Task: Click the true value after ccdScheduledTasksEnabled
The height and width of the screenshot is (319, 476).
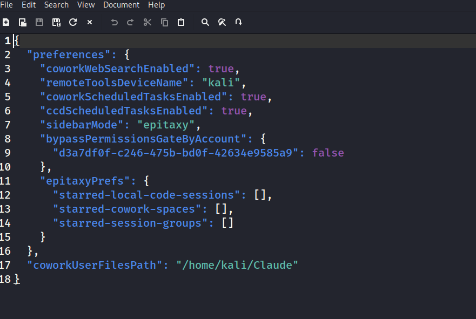Action: point(234,111)
